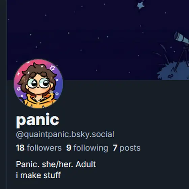The height and width of the screenshot is (189, 189).
Task: Click the bold number 18 beside followers
Action: coord(20,148)
